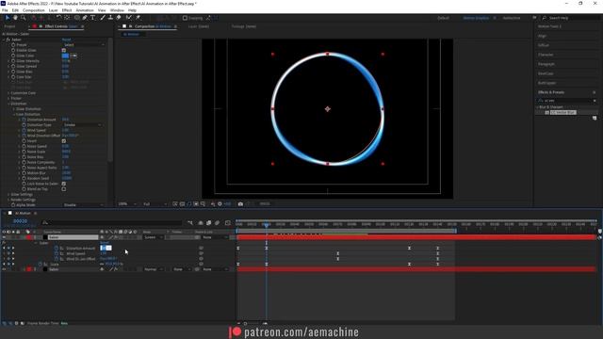603x339 pixels.
Task: Click the frame blending icon in timeline header
Action: tap(208, 222)
